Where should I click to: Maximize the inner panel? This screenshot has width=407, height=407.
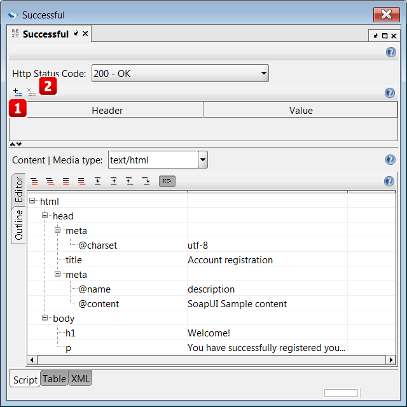coord(385,36)
